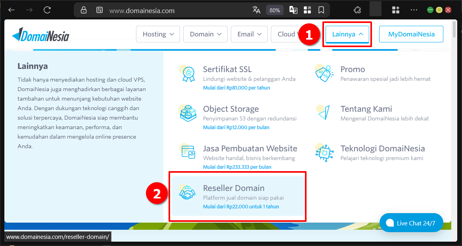462x246 pixels.
Task: Open Promo via the discount tag icon
Action: [324, 73]
